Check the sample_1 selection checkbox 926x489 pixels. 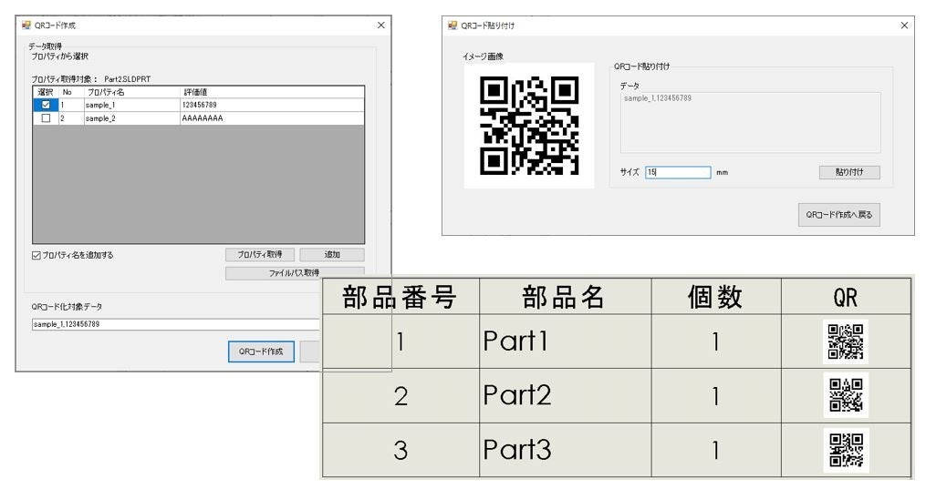[46, 105]
